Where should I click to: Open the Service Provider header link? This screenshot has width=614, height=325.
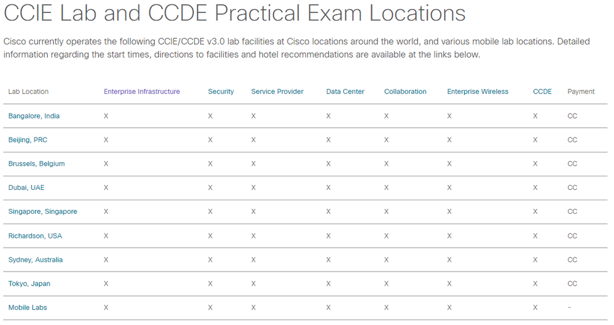tap(277, 92)
